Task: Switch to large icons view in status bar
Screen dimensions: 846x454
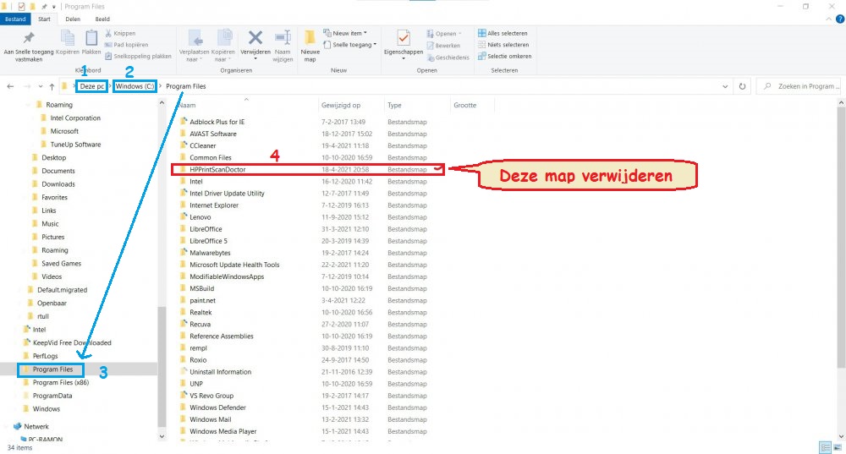Action: pyautogui.click(x=838, y=447)
